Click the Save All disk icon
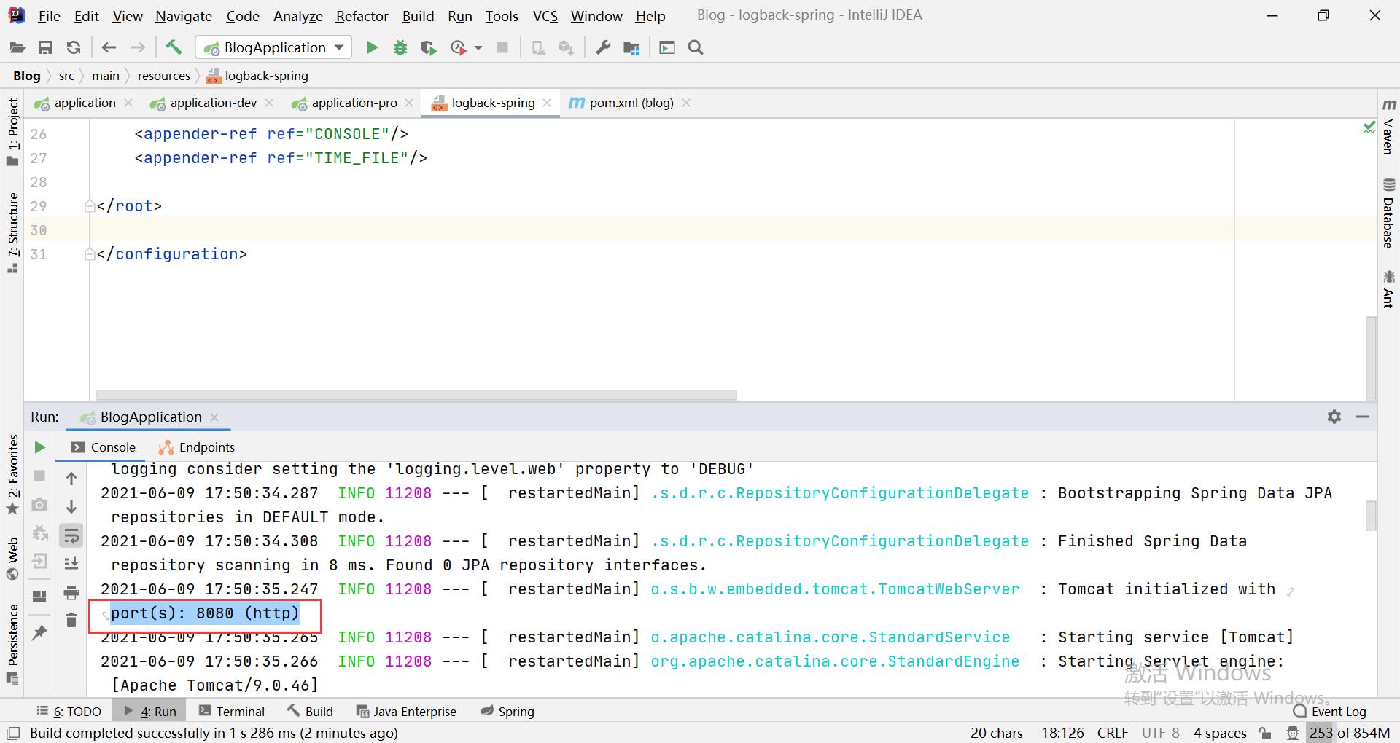Image resolution: width=1400 pixels, height=743 pixels. click(45, 48)
